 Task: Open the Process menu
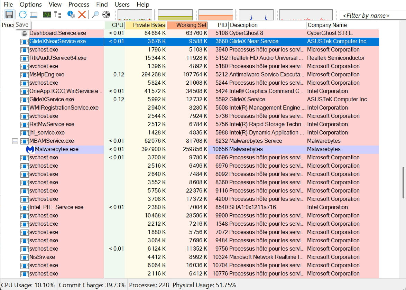pos(79,4)
